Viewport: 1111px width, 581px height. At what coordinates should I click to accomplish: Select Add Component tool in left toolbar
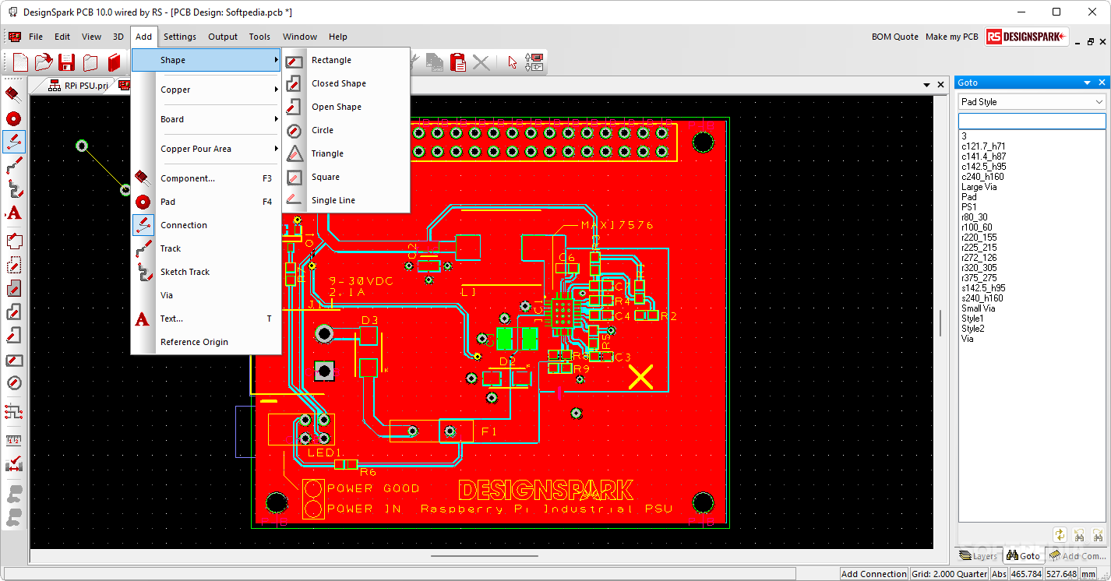[x=13, y=94]
